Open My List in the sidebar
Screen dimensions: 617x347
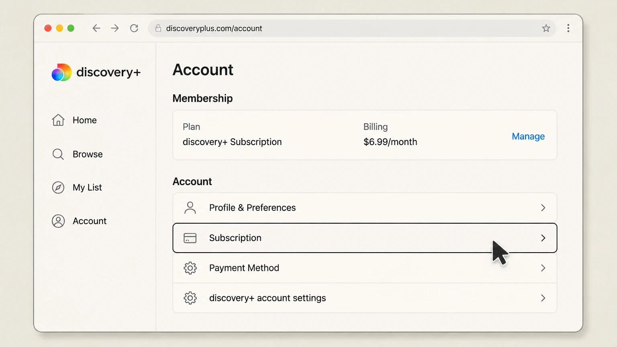pos(87,188)
